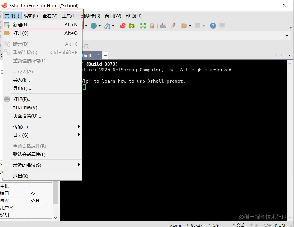Choose 打开(O) from the File menu
Viewport: 294px width, 227px height.
pyautogui.click(x=43, y=33)
